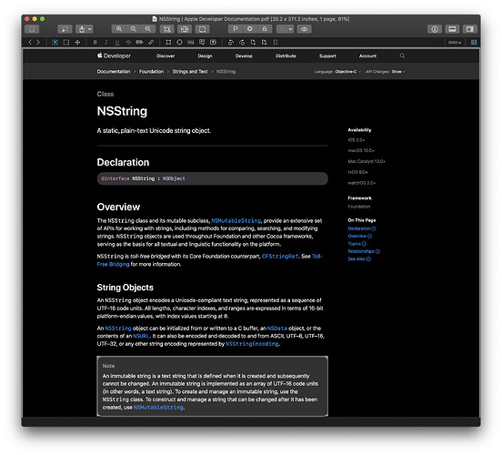The image size is (502, 455).
Task: Open the share button dropdown arrow
Action: tap(90, 29)
